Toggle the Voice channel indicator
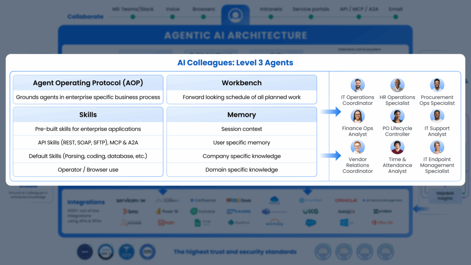 pos(173,17)
